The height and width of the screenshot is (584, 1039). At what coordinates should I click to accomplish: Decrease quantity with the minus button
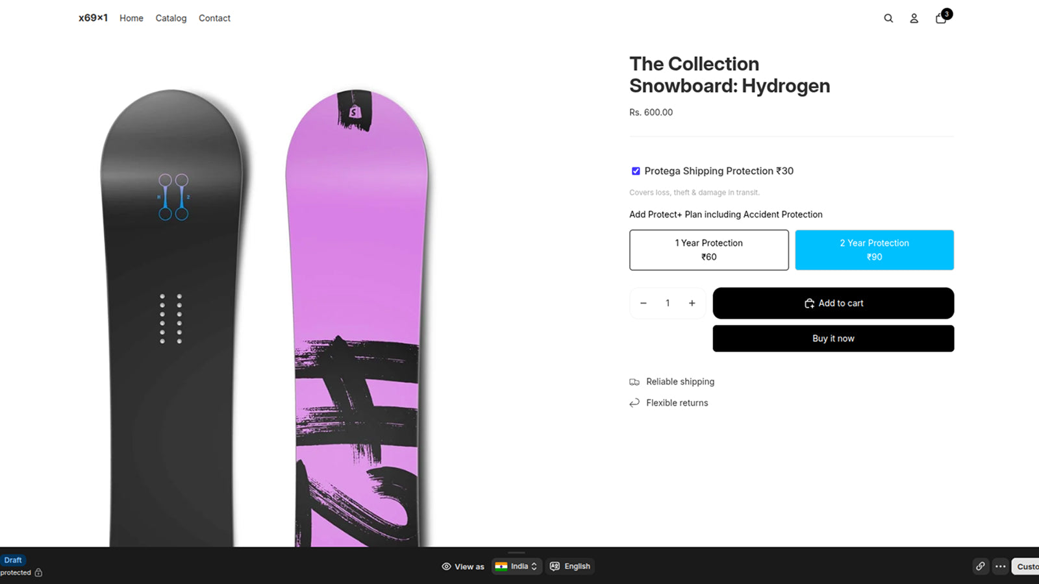(644, 303)
